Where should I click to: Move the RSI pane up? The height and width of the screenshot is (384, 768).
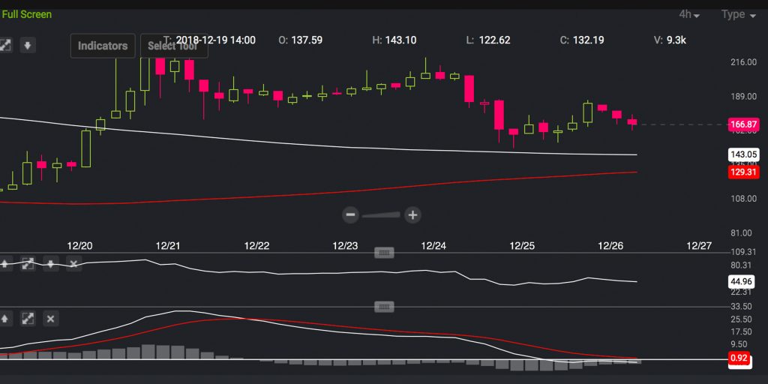click(x=4, y=264)
